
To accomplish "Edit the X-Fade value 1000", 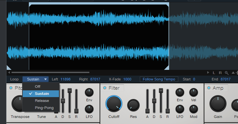I will (x=127, y=79).
